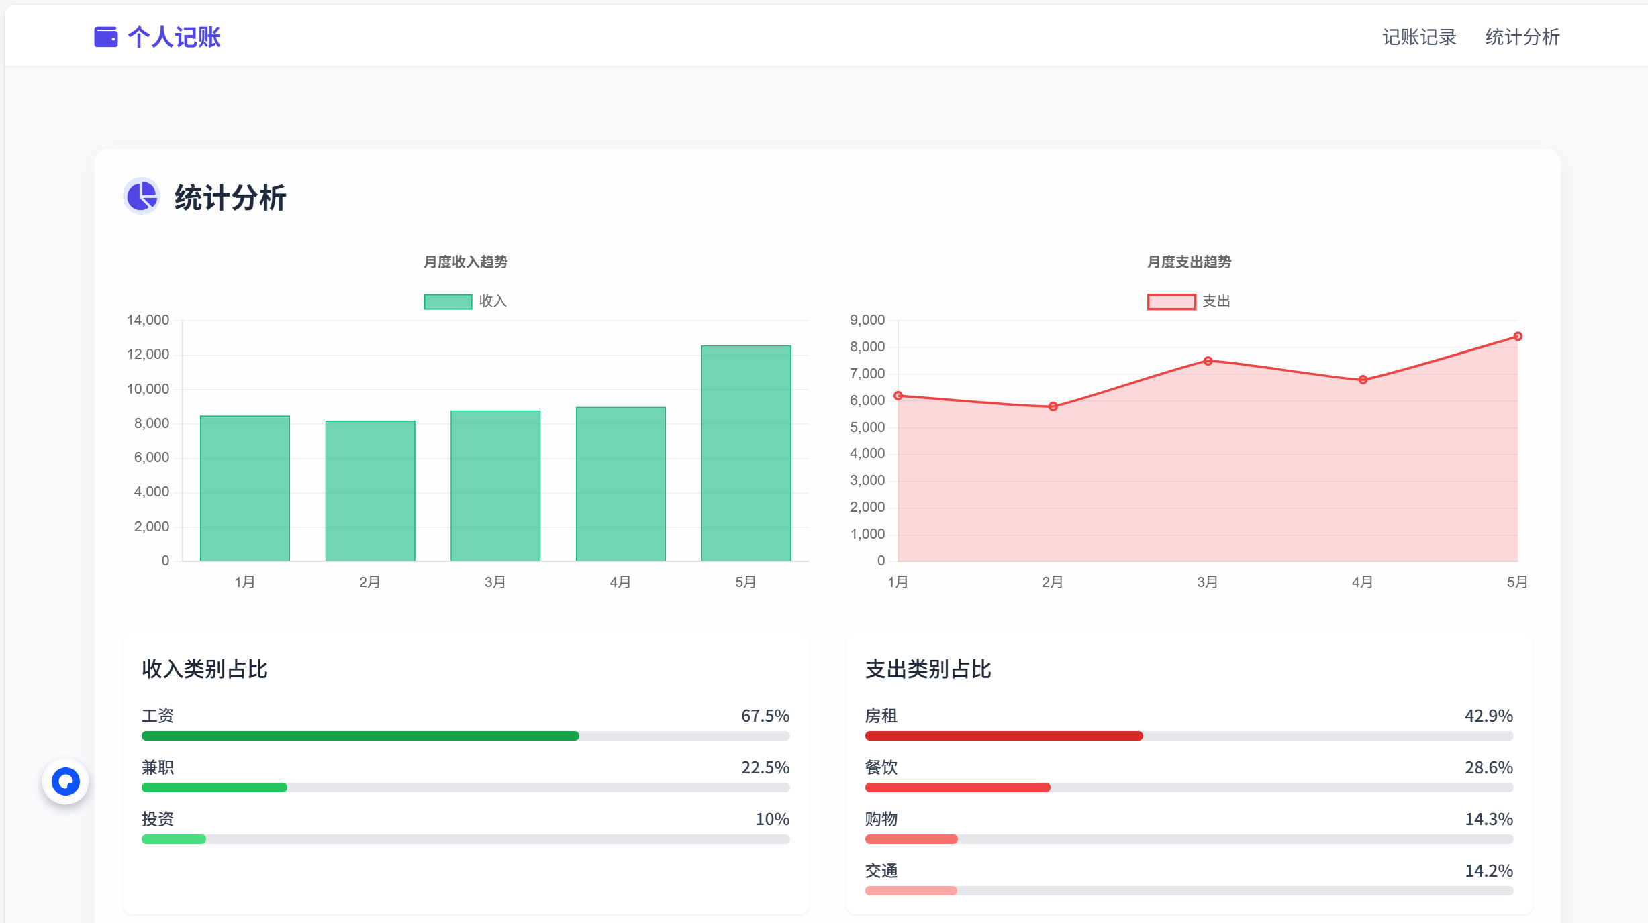Screen dimensions: 1648x923
Task: Select the 2月 expense data point
Action: tap(1053, 406)
